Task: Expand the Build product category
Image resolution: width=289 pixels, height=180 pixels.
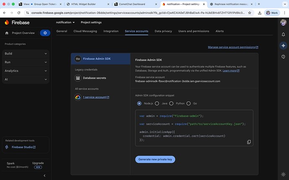Action: [x=25, y=53]
